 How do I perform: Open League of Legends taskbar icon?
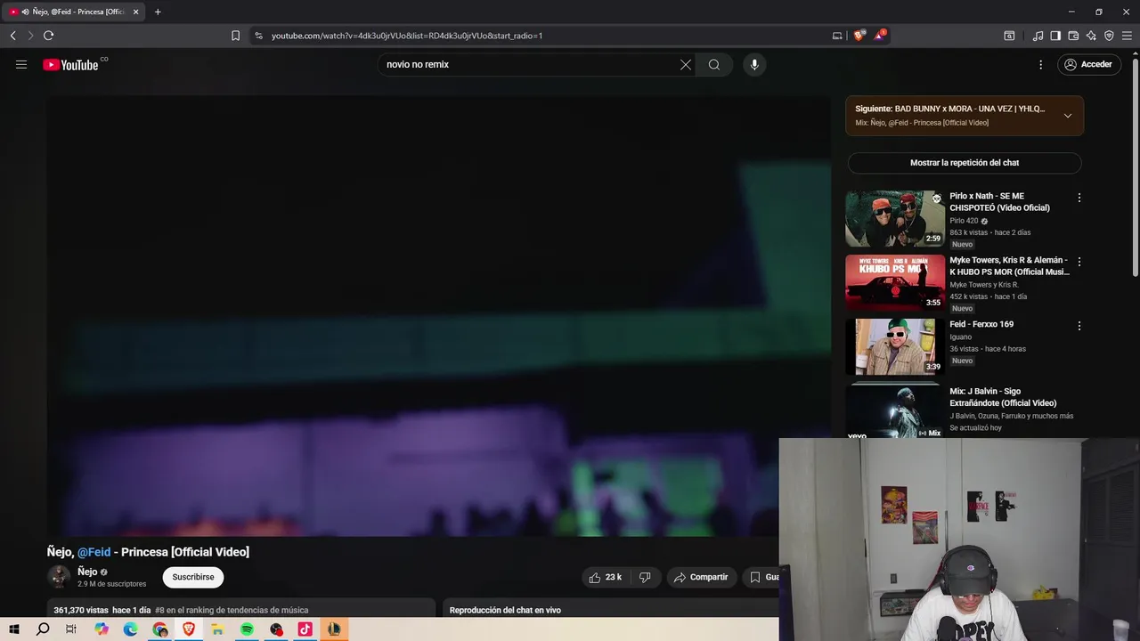(334, 629)
